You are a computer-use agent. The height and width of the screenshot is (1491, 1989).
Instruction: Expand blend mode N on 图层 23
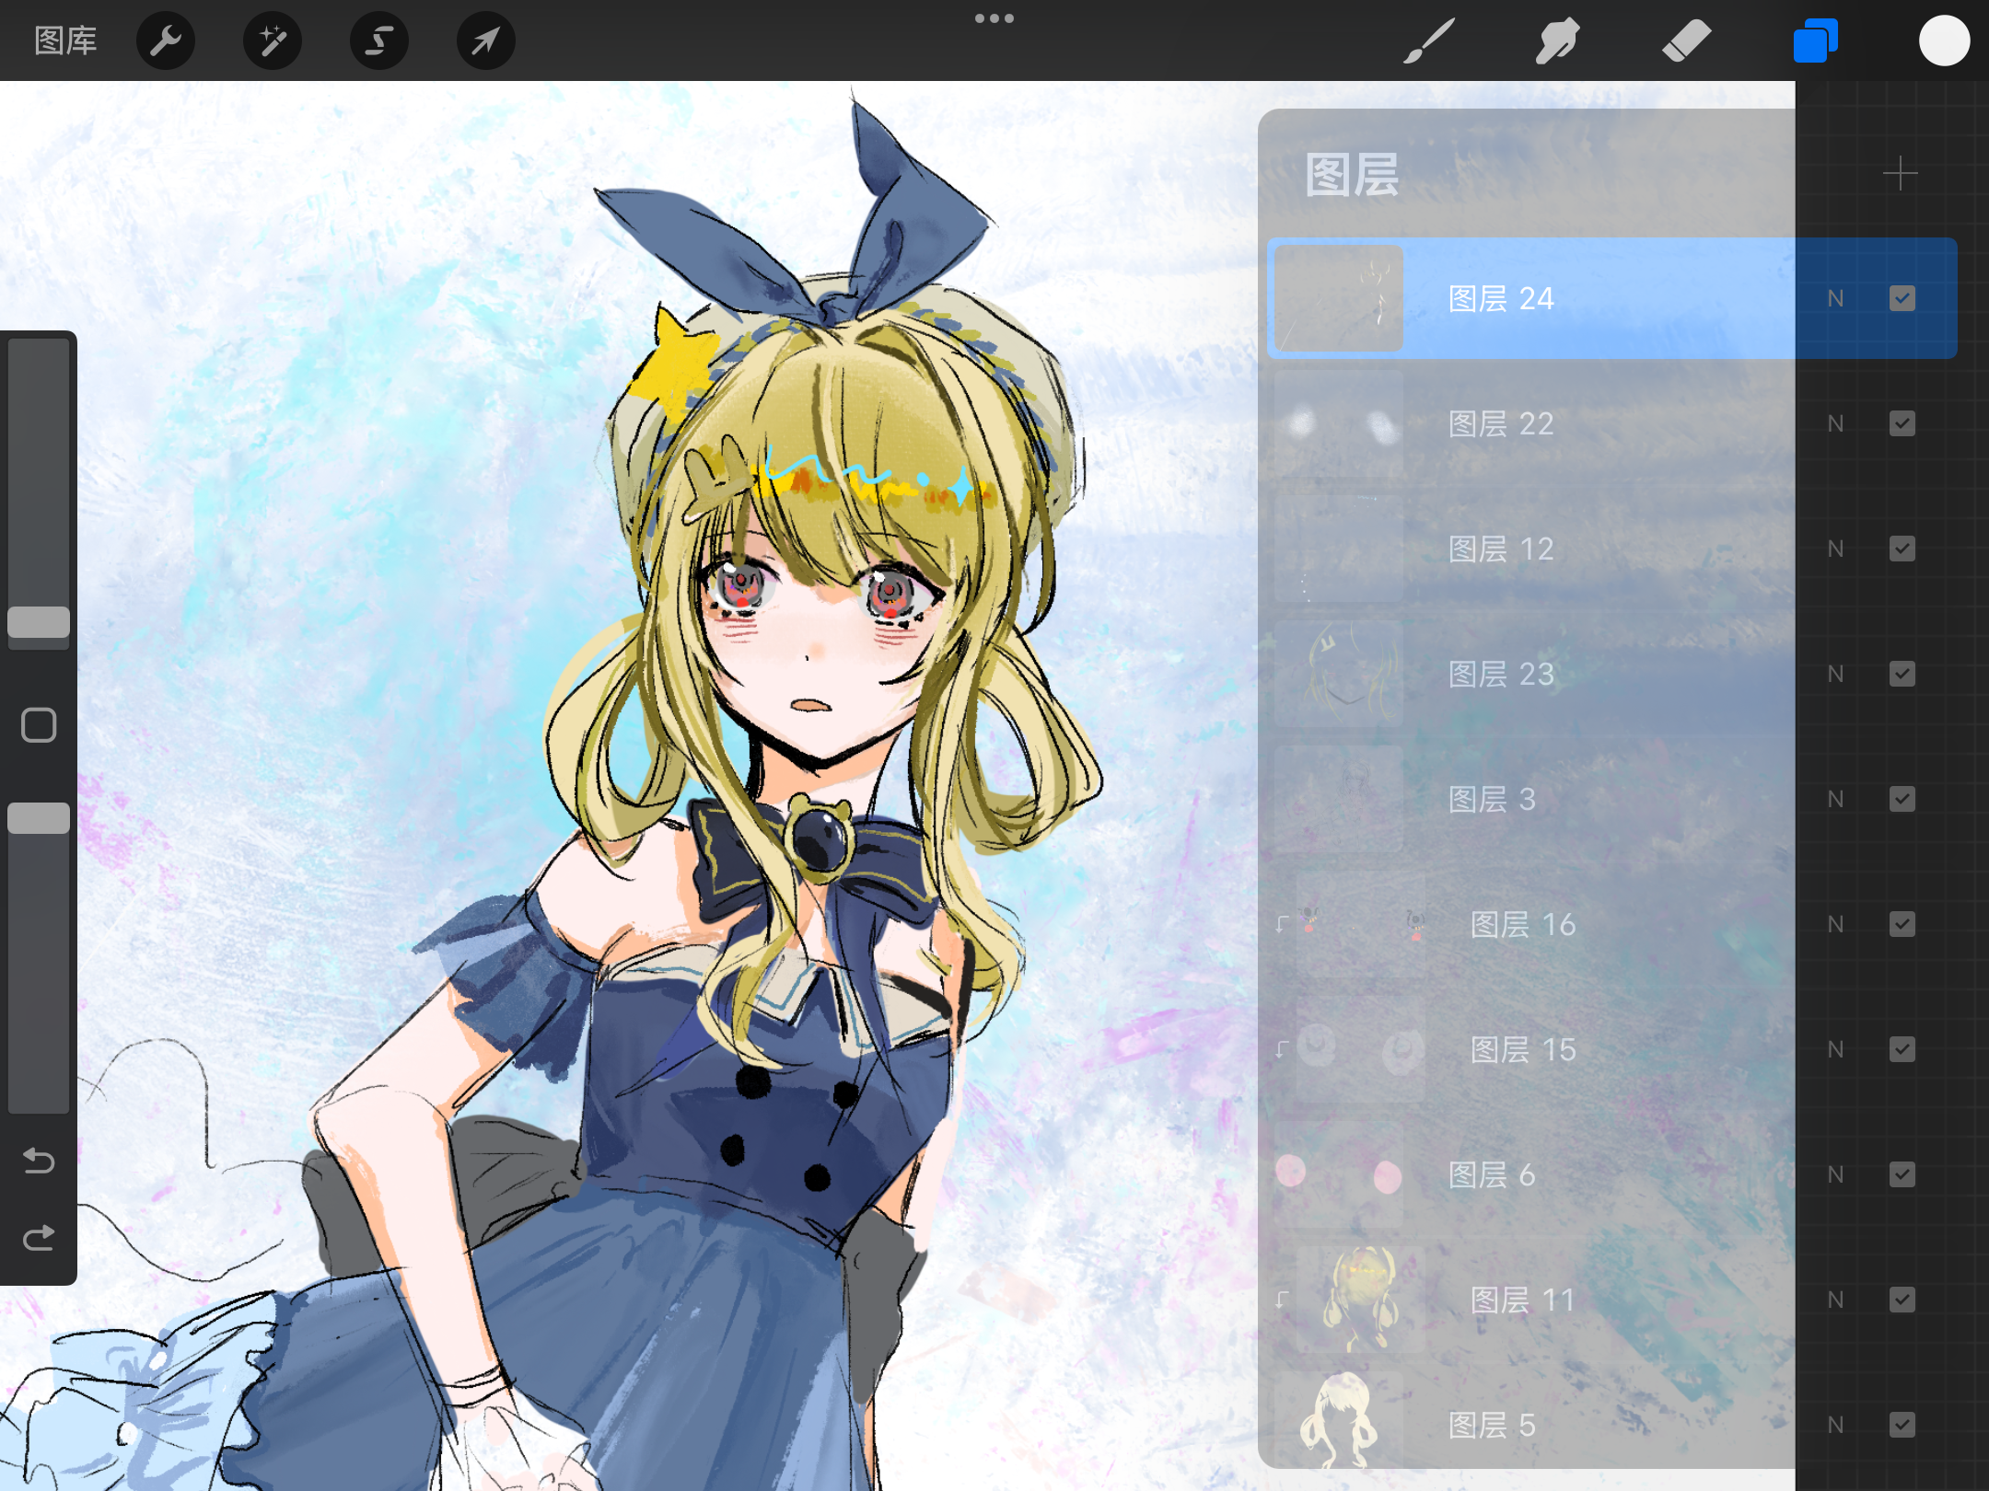pos(1835,675)
